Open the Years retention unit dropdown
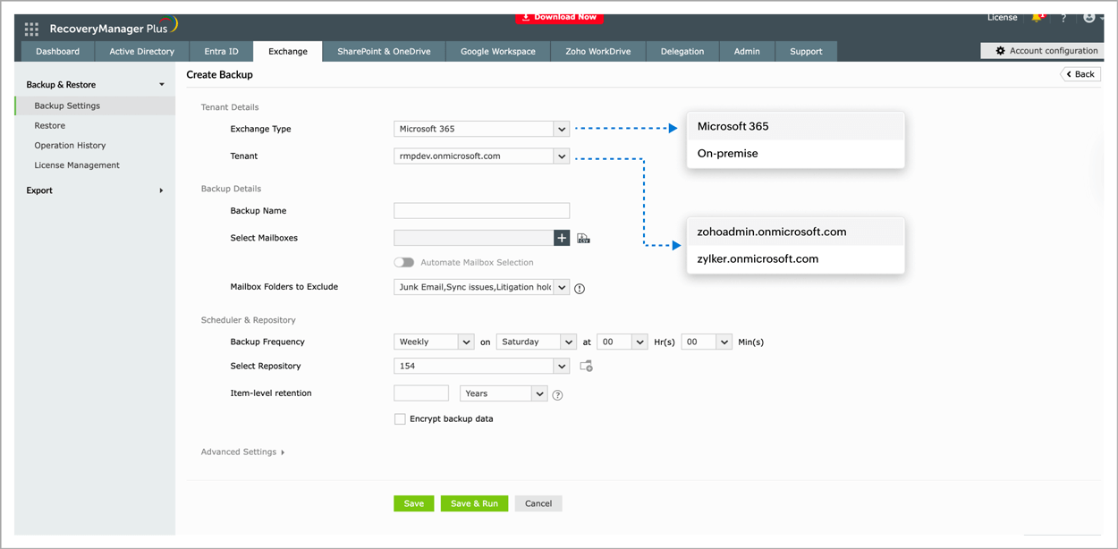Image resolution: width=1118 pixels, height=549 pixels. click(503, 393)
